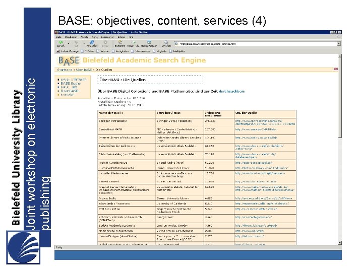
Task: Open forward-history dropdown next to Vor
Action: click(84, 43)
